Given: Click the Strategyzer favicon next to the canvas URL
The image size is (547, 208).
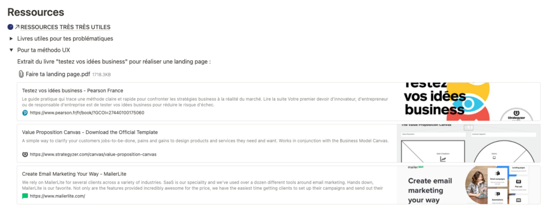Looking at the screenshot, I should 25,154.
